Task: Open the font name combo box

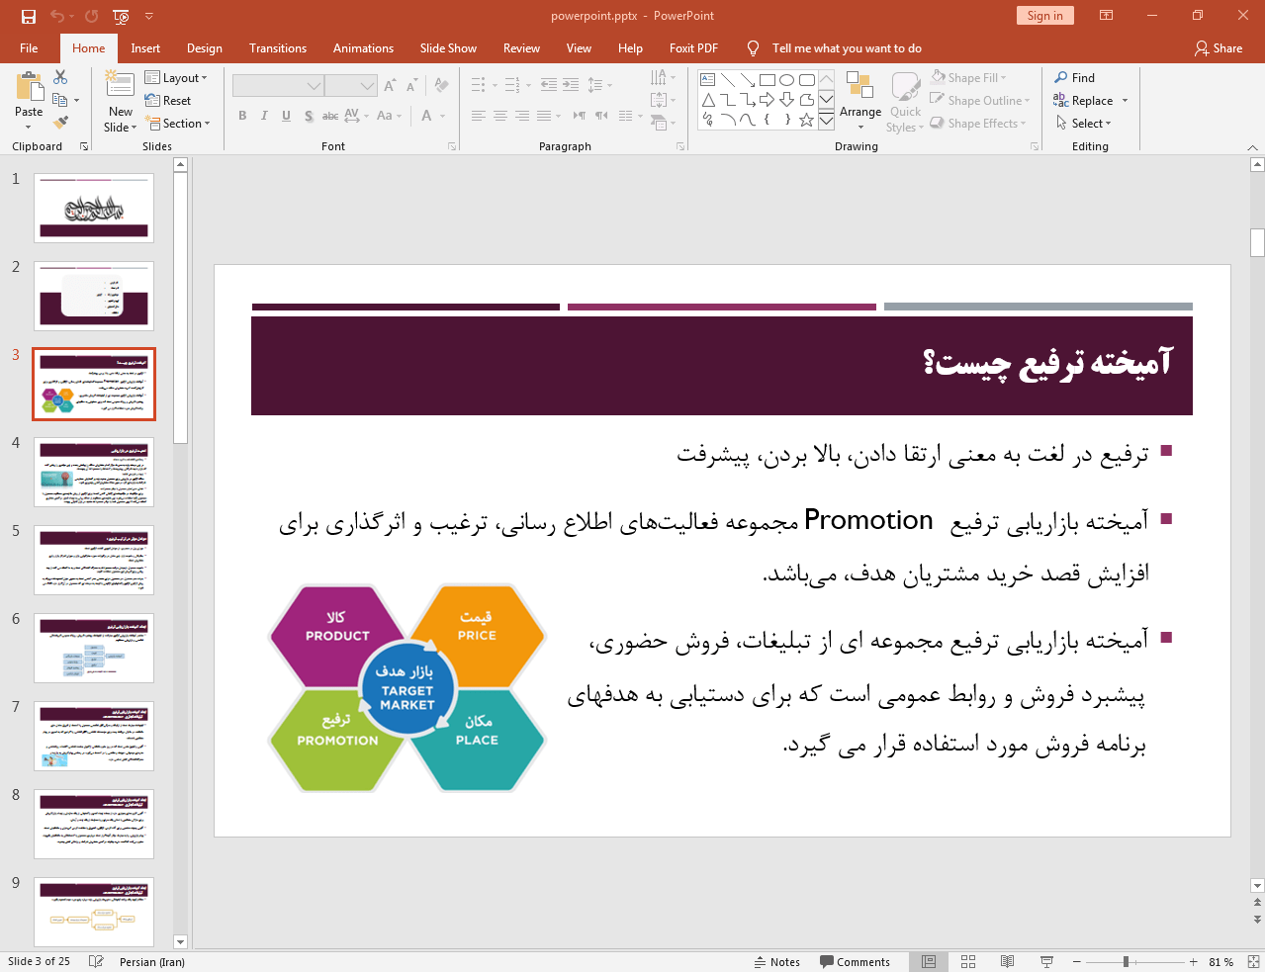Action: [x=278, y=86]
